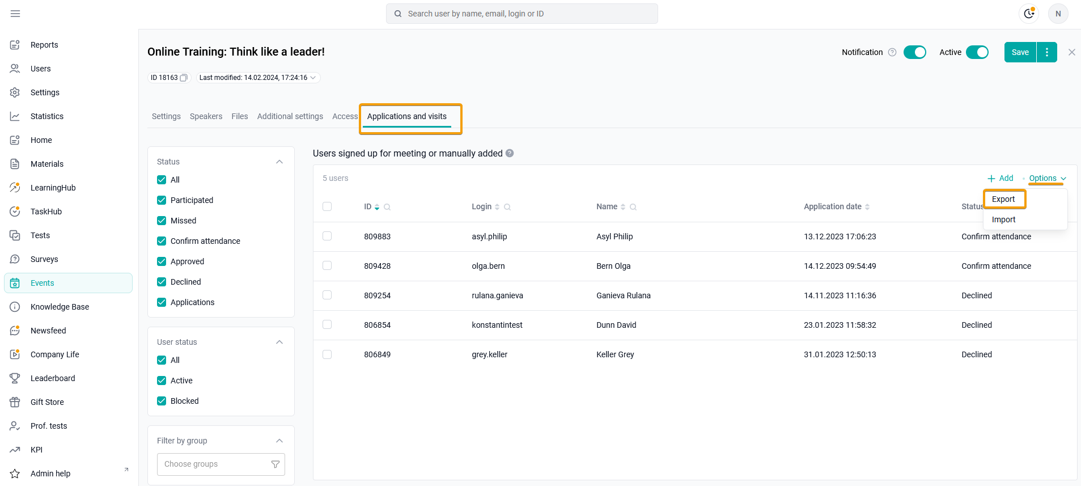Collapse the Filter by group panel

tap(279, 441)
